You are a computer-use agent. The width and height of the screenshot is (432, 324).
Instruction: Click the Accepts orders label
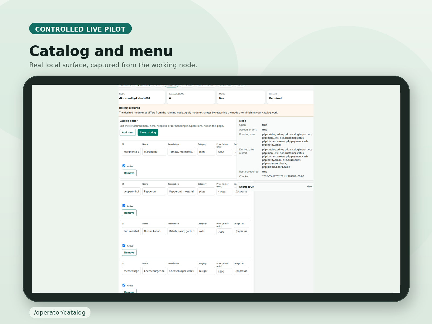coord(248,130)
